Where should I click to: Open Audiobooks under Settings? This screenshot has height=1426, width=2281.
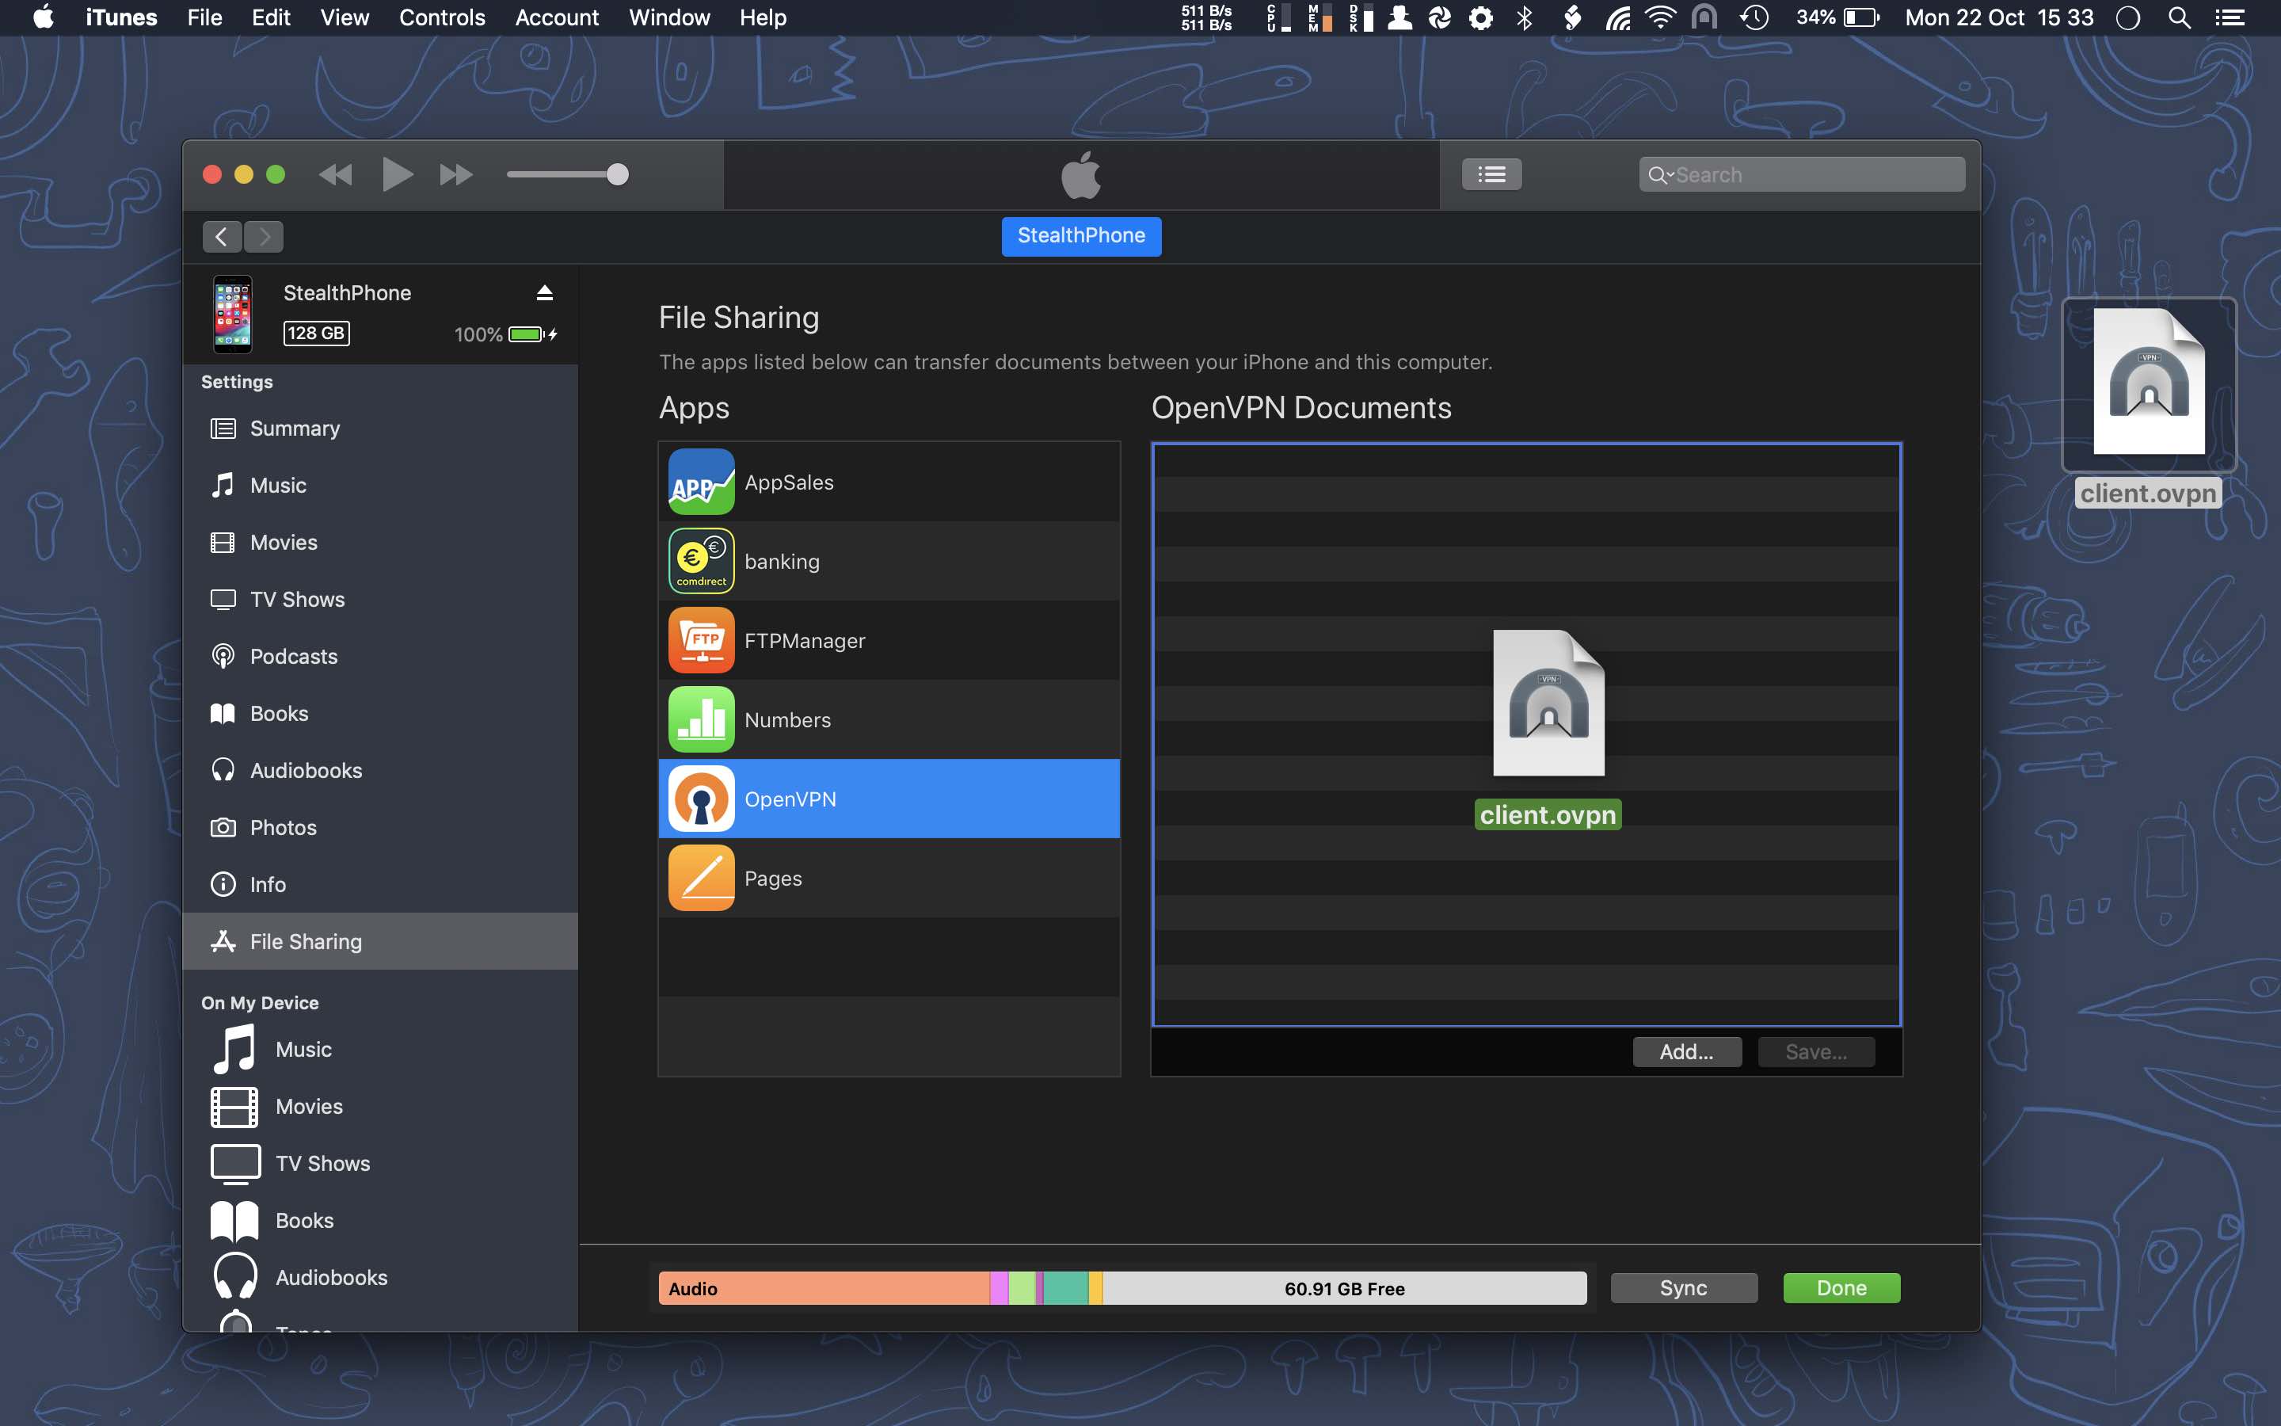(380, 771)
